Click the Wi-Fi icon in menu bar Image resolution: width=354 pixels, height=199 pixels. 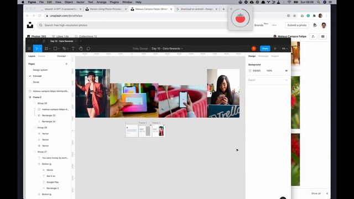(x=289, y=2)
